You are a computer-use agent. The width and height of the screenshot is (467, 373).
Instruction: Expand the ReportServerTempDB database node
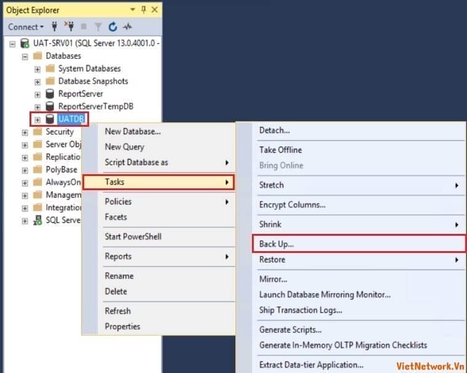(37, 107)
